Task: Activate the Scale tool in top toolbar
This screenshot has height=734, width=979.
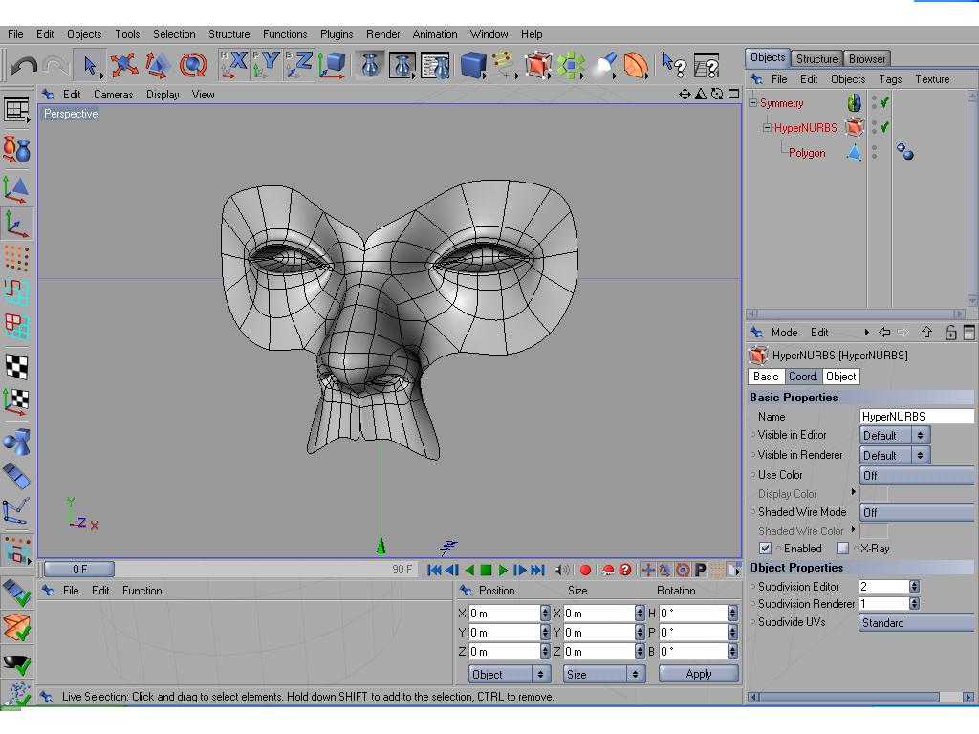Action: pos(158,65)
